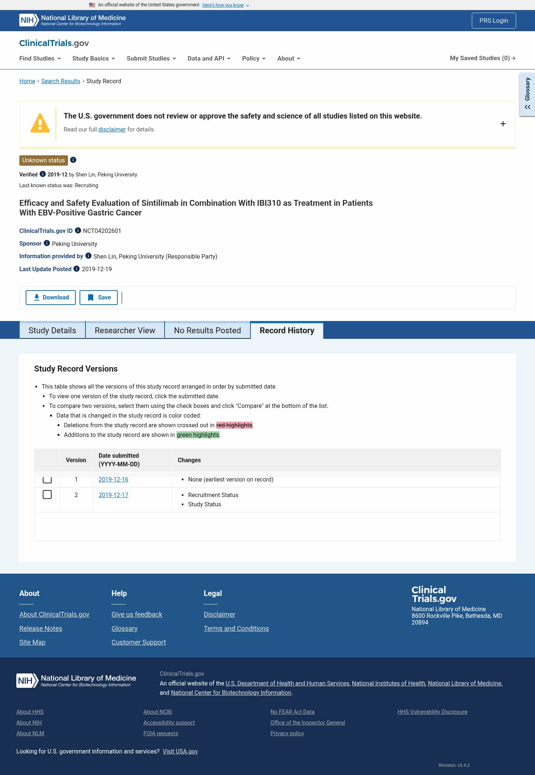Expand the Data and API menu
This screenshot has height=775, width=535.
209,58
